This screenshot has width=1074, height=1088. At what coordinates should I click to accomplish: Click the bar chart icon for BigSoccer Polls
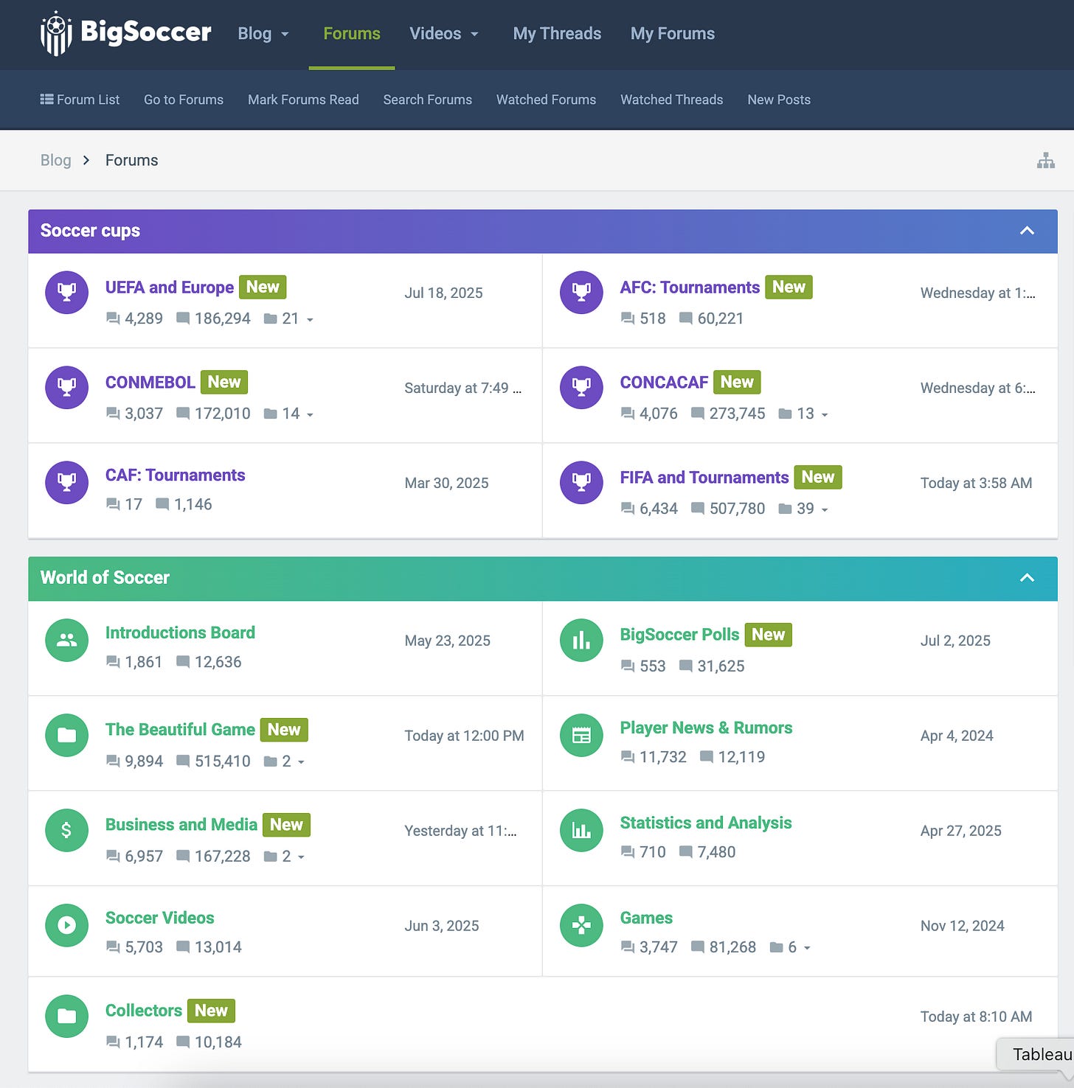coord(581,641)
